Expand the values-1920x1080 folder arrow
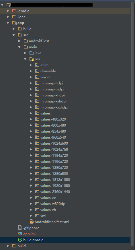 (31, 186)
